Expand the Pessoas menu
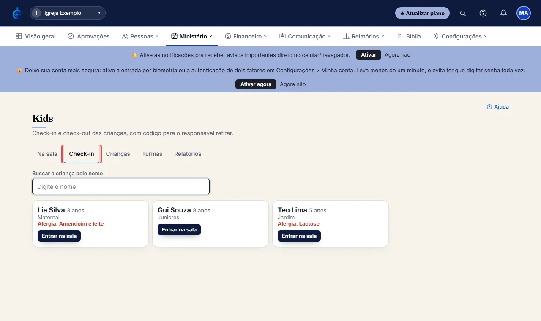The image size is (541, 321). click(x=140, y=36)
